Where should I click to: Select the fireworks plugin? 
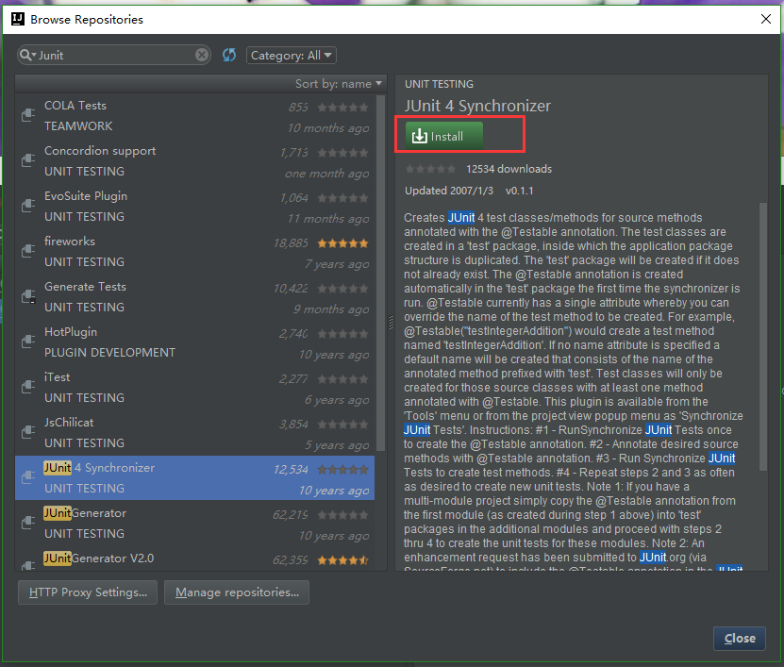[195, 251]
